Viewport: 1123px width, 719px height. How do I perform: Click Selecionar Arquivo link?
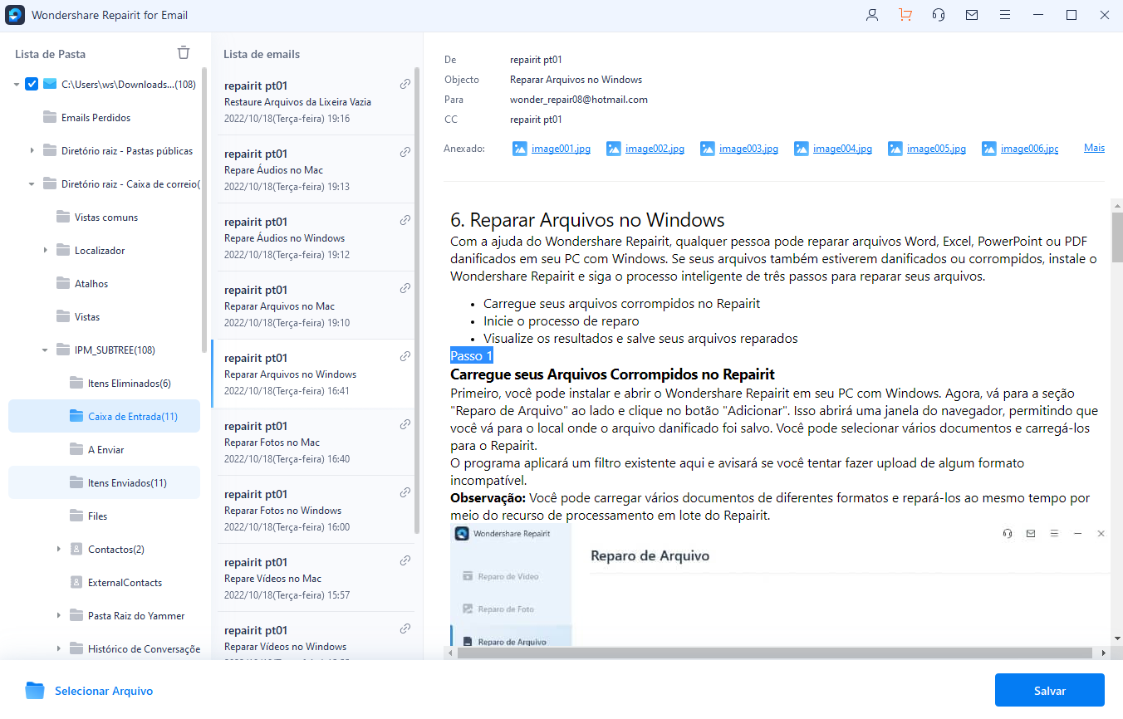(104, 691)
